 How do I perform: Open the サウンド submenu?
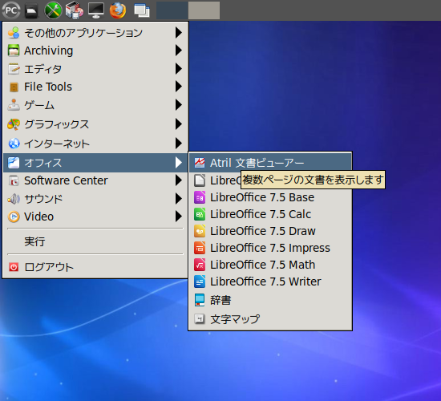pos(95,199)
